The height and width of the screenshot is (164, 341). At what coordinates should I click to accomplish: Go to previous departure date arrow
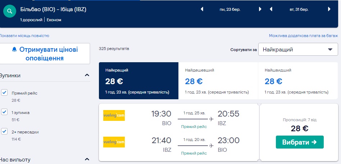pos(203,9)
